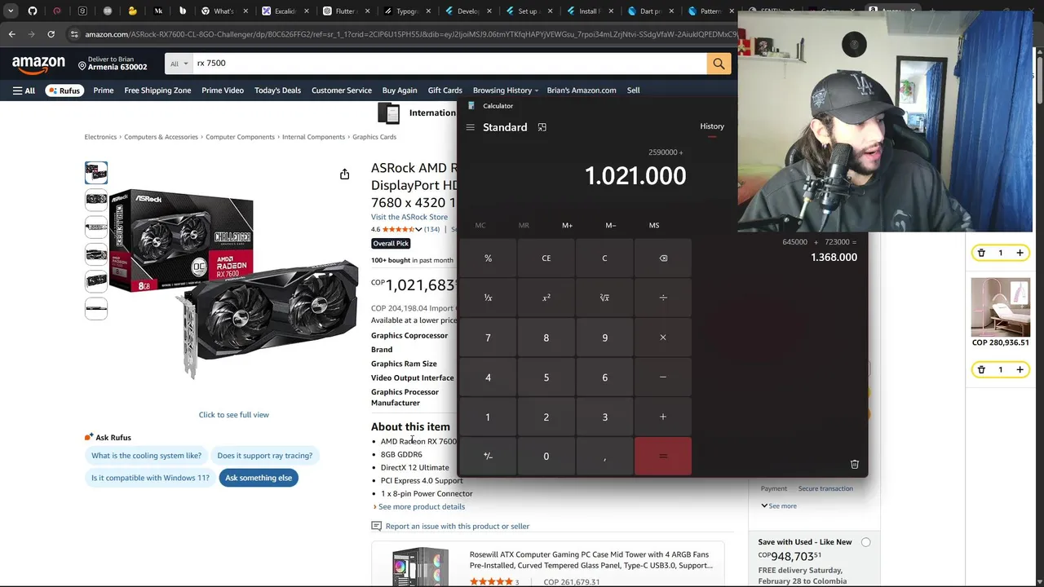Report an issue with this product
This screenshot has width=1044, height=587.
pyautogui.click(x=451, y=527)
